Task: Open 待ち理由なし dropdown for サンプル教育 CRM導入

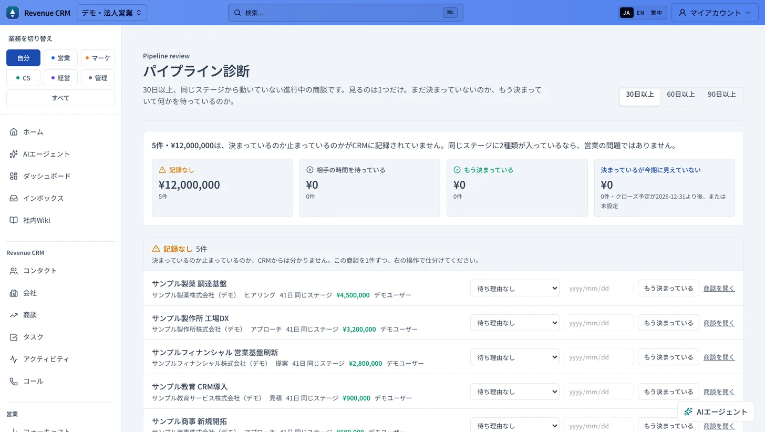Action: pos(515,392)
